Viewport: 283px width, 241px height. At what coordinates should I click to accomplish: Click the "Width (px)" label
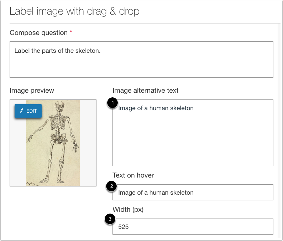[128, 209]
